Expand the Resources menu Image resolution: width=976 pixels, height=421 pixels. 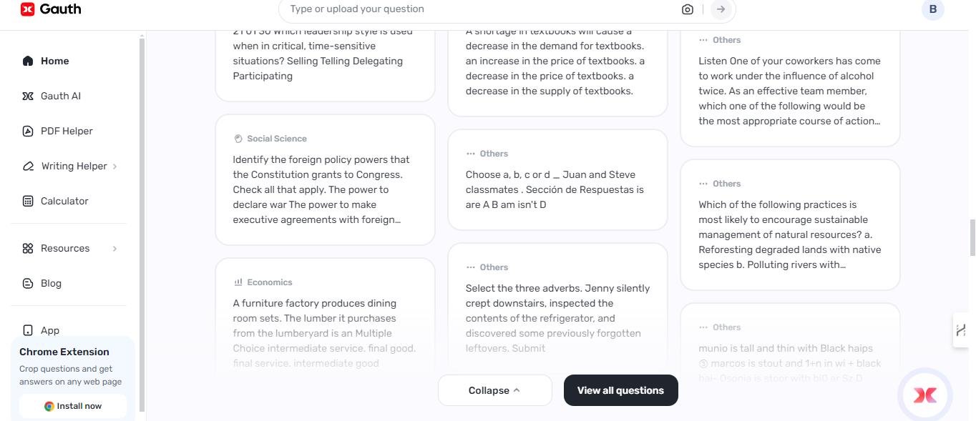pos(65,248)
